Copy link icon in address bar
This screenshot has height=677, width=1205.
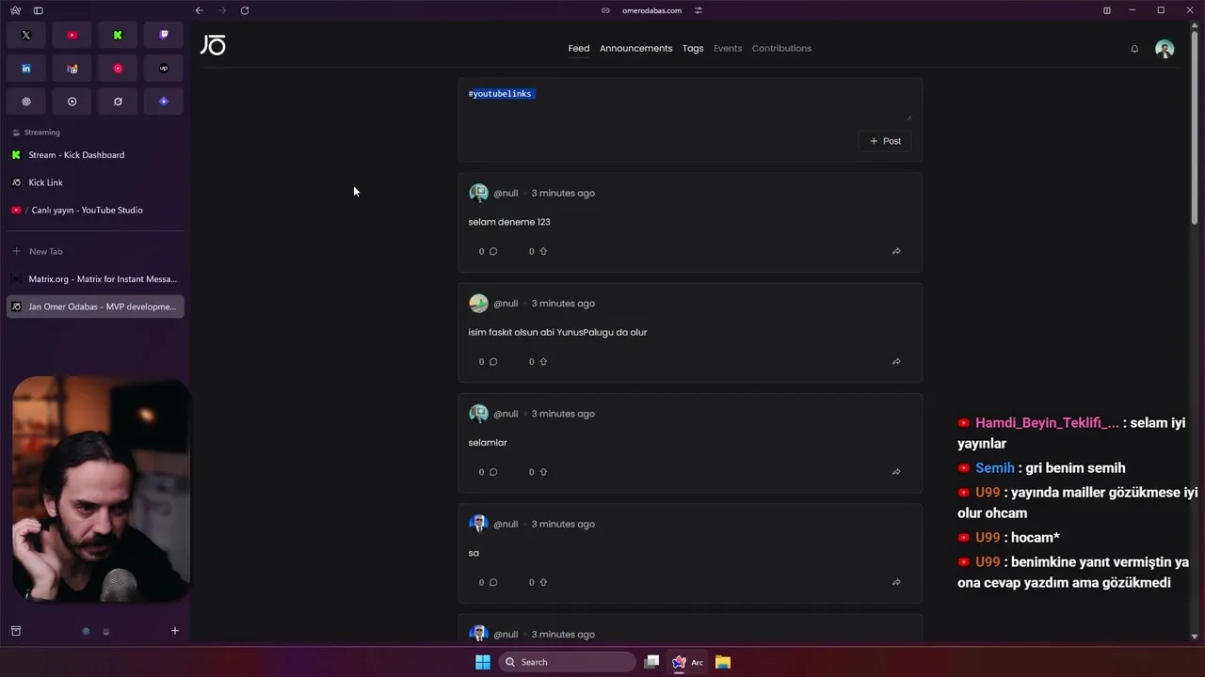605,10
